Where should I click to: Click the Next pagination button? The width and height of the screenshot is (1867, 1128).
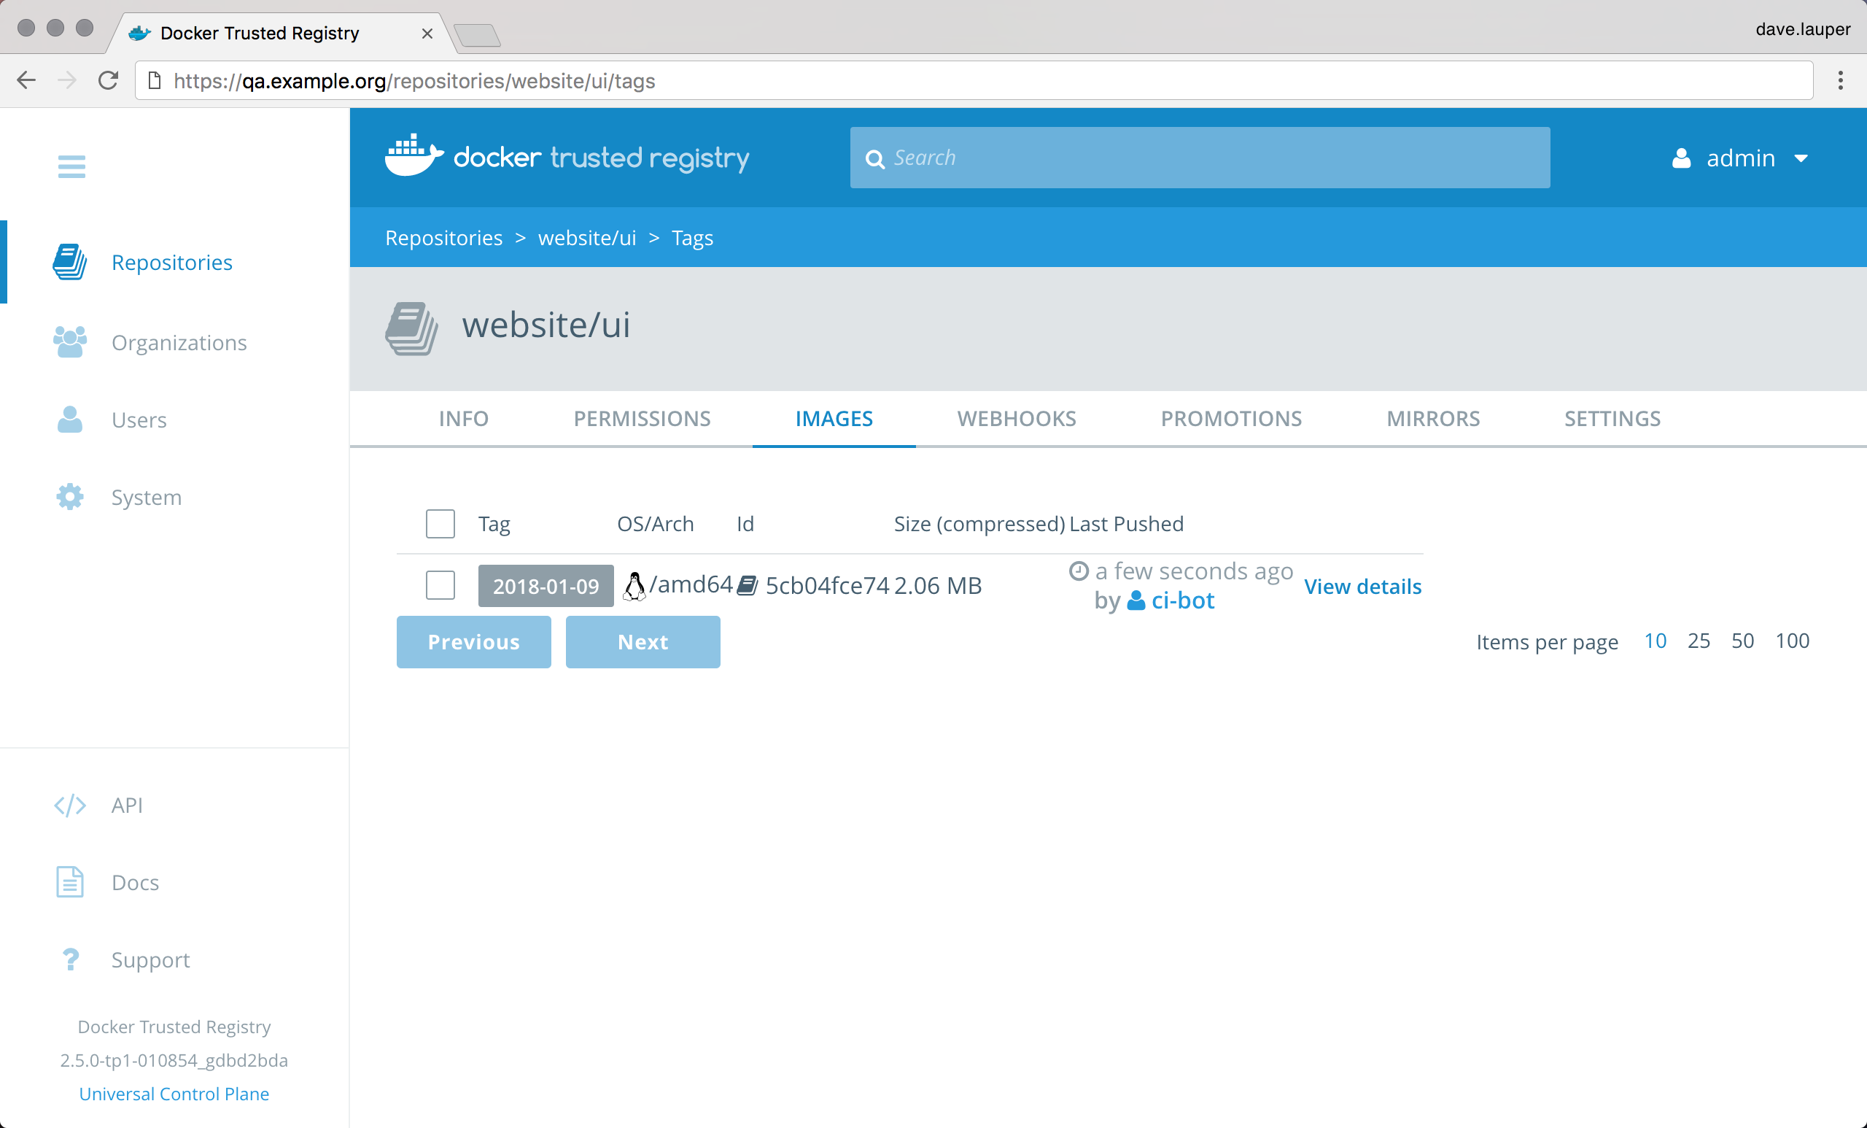tap(643, 642)
